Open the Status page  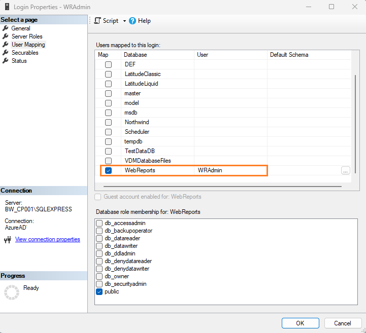pos(19,61)
